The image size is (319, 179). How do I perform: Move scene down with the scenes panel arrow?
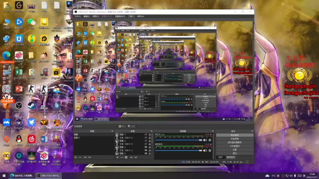pyautogui.click(x=89, y=157)
